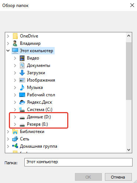Select the Сеть label
Image resolution: width=137 pixels, height=183 pixels.
(24, 139)
